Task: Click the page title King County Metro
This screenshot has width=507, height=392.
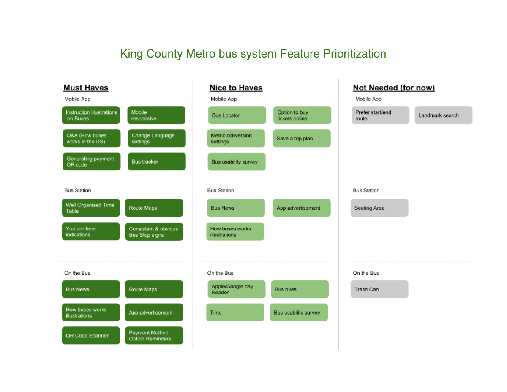Action: [x=253, y=54]
